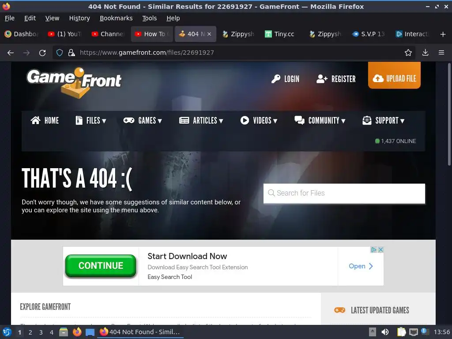Click the green CONTINUE ad button
Image resolution: width=452 pixels, height=339 pixels.
point(101,265)
